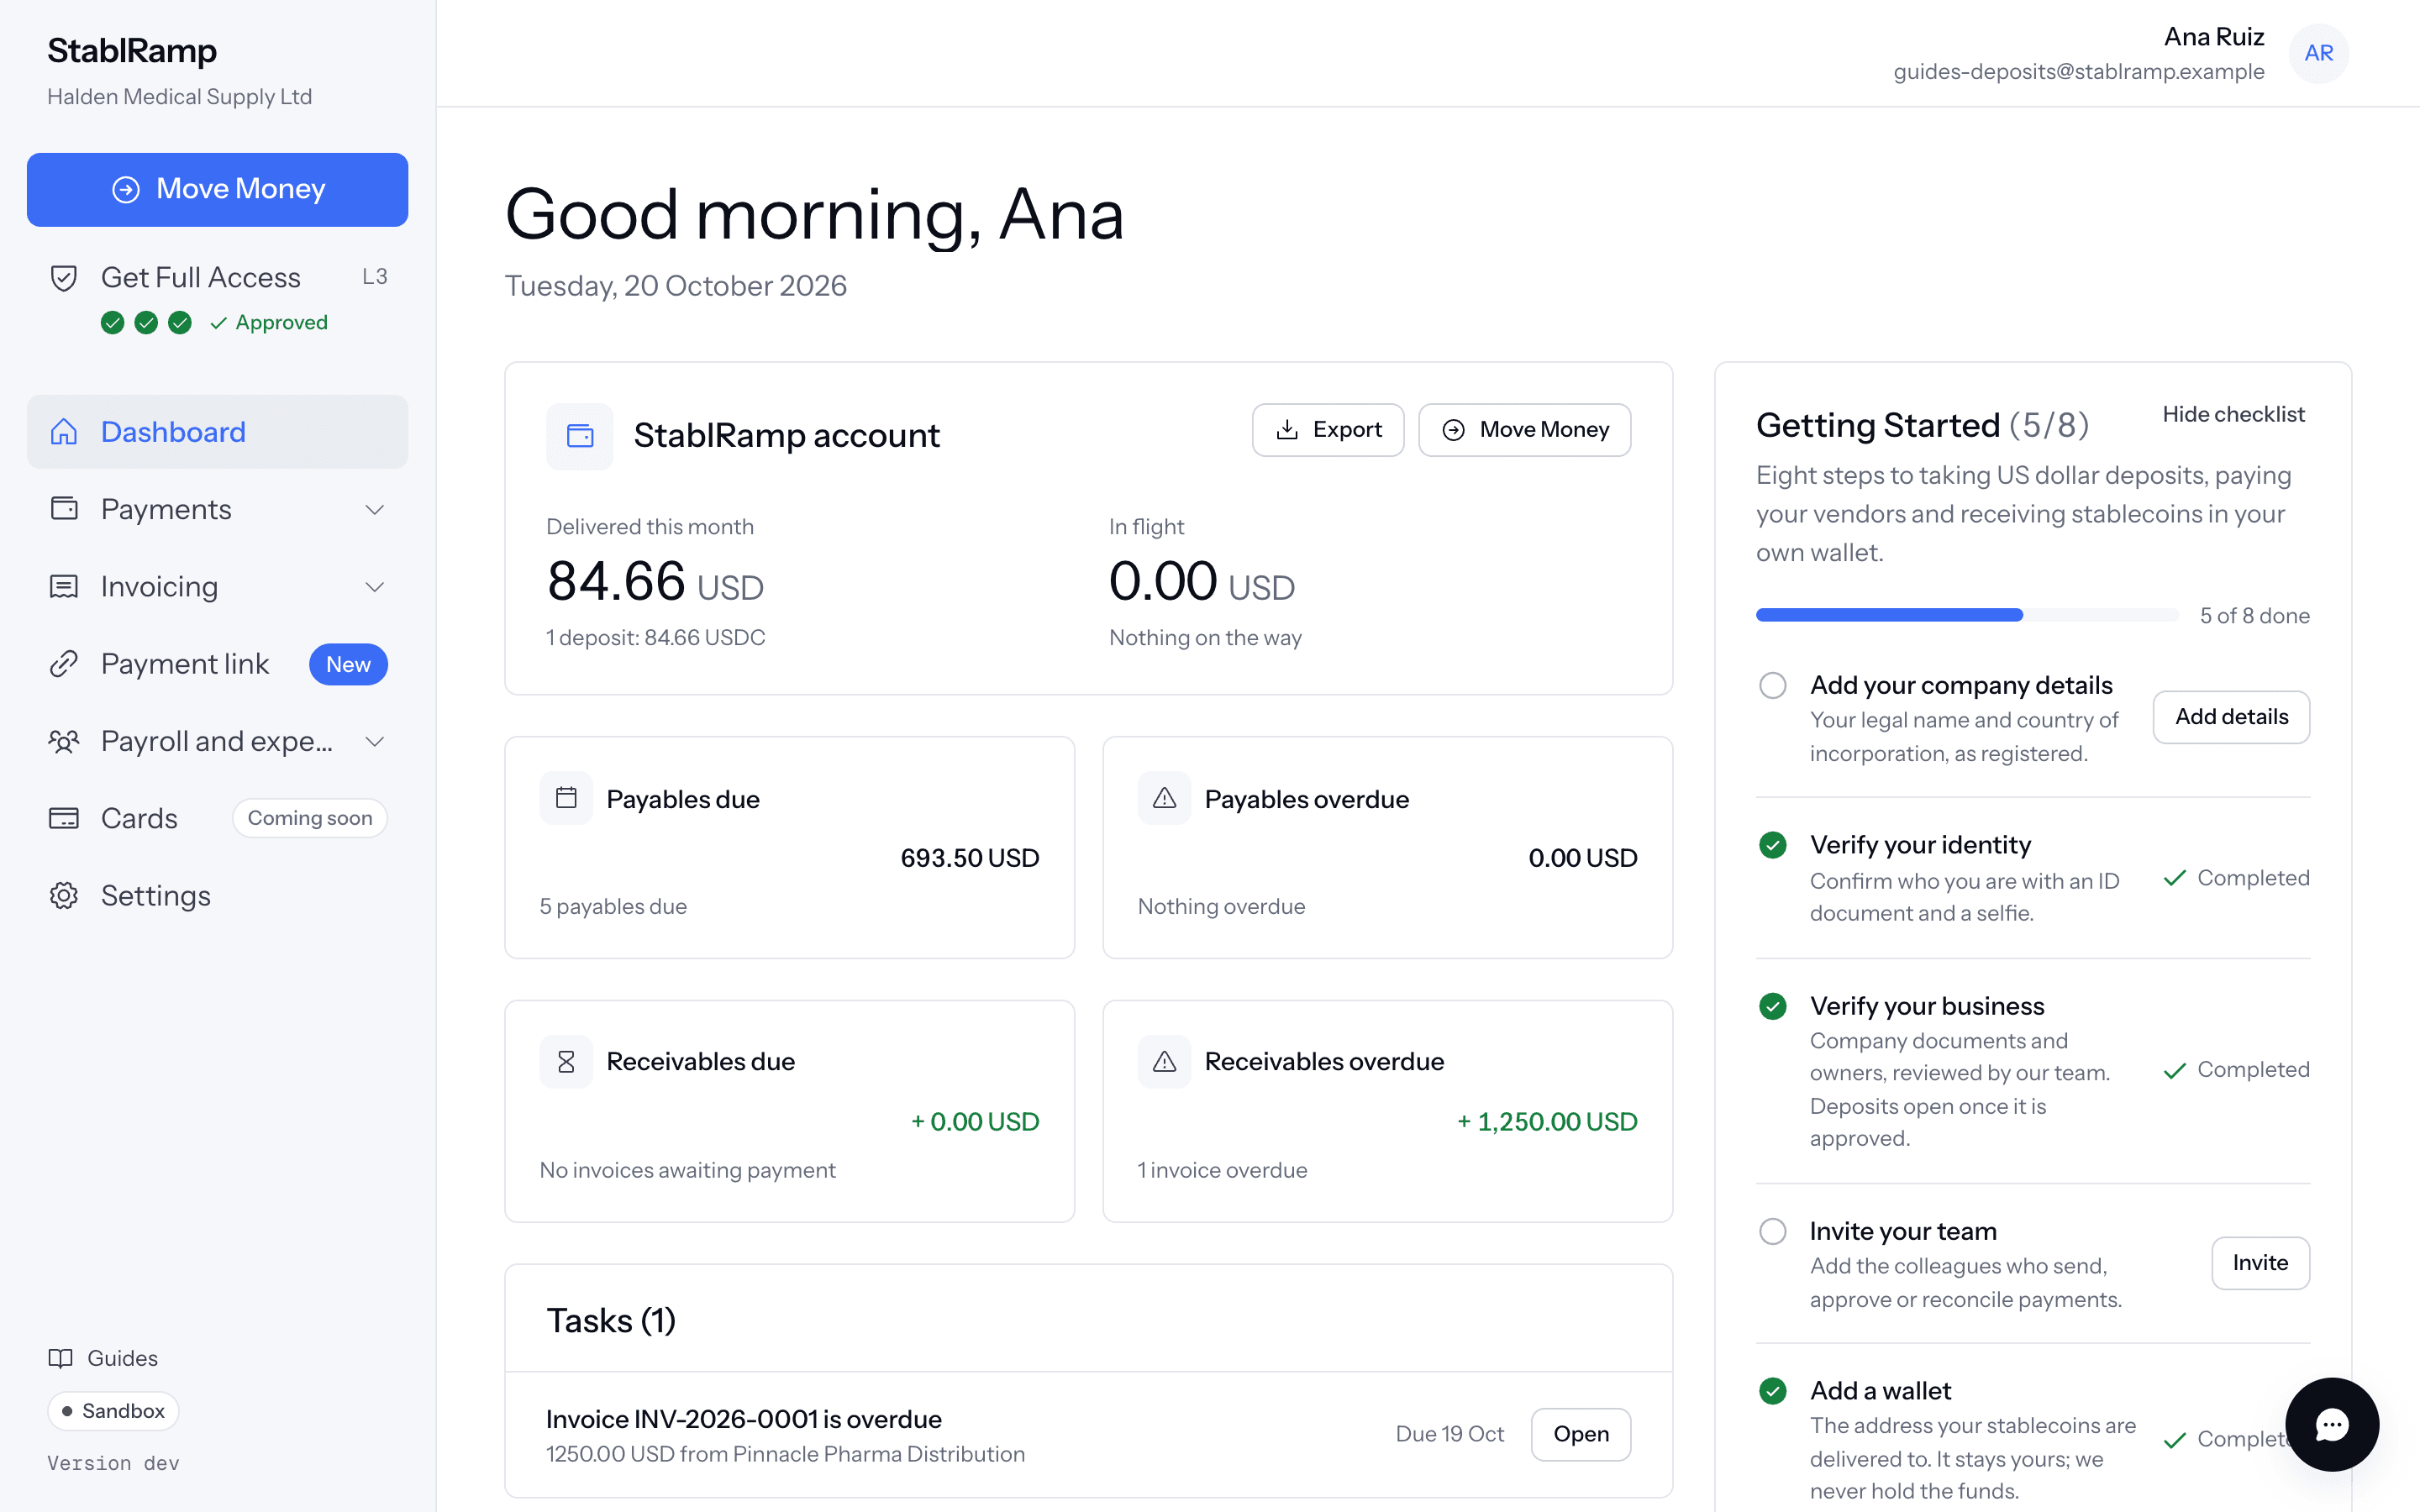
Task: Open the Dashboard menu item
Action: [217, 432]
